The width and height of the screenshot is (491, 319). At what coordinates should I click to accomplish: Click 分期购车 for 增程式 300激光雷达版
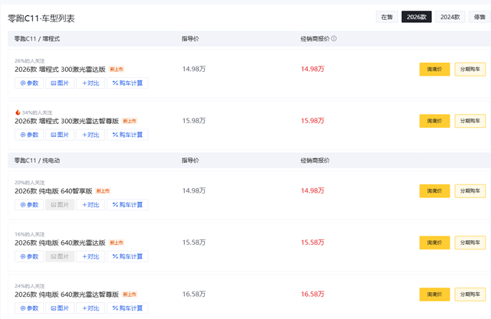(x=470, y=70)
